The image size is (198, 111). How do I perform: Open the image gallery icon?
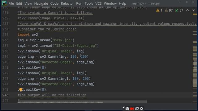pos(137,109)
